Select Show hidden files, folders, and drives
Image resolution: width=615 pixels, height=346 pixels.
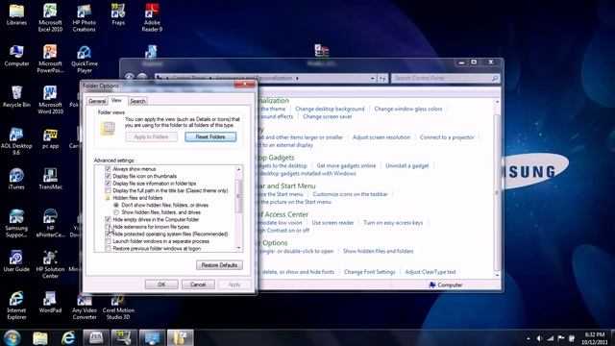pos(116,212)
